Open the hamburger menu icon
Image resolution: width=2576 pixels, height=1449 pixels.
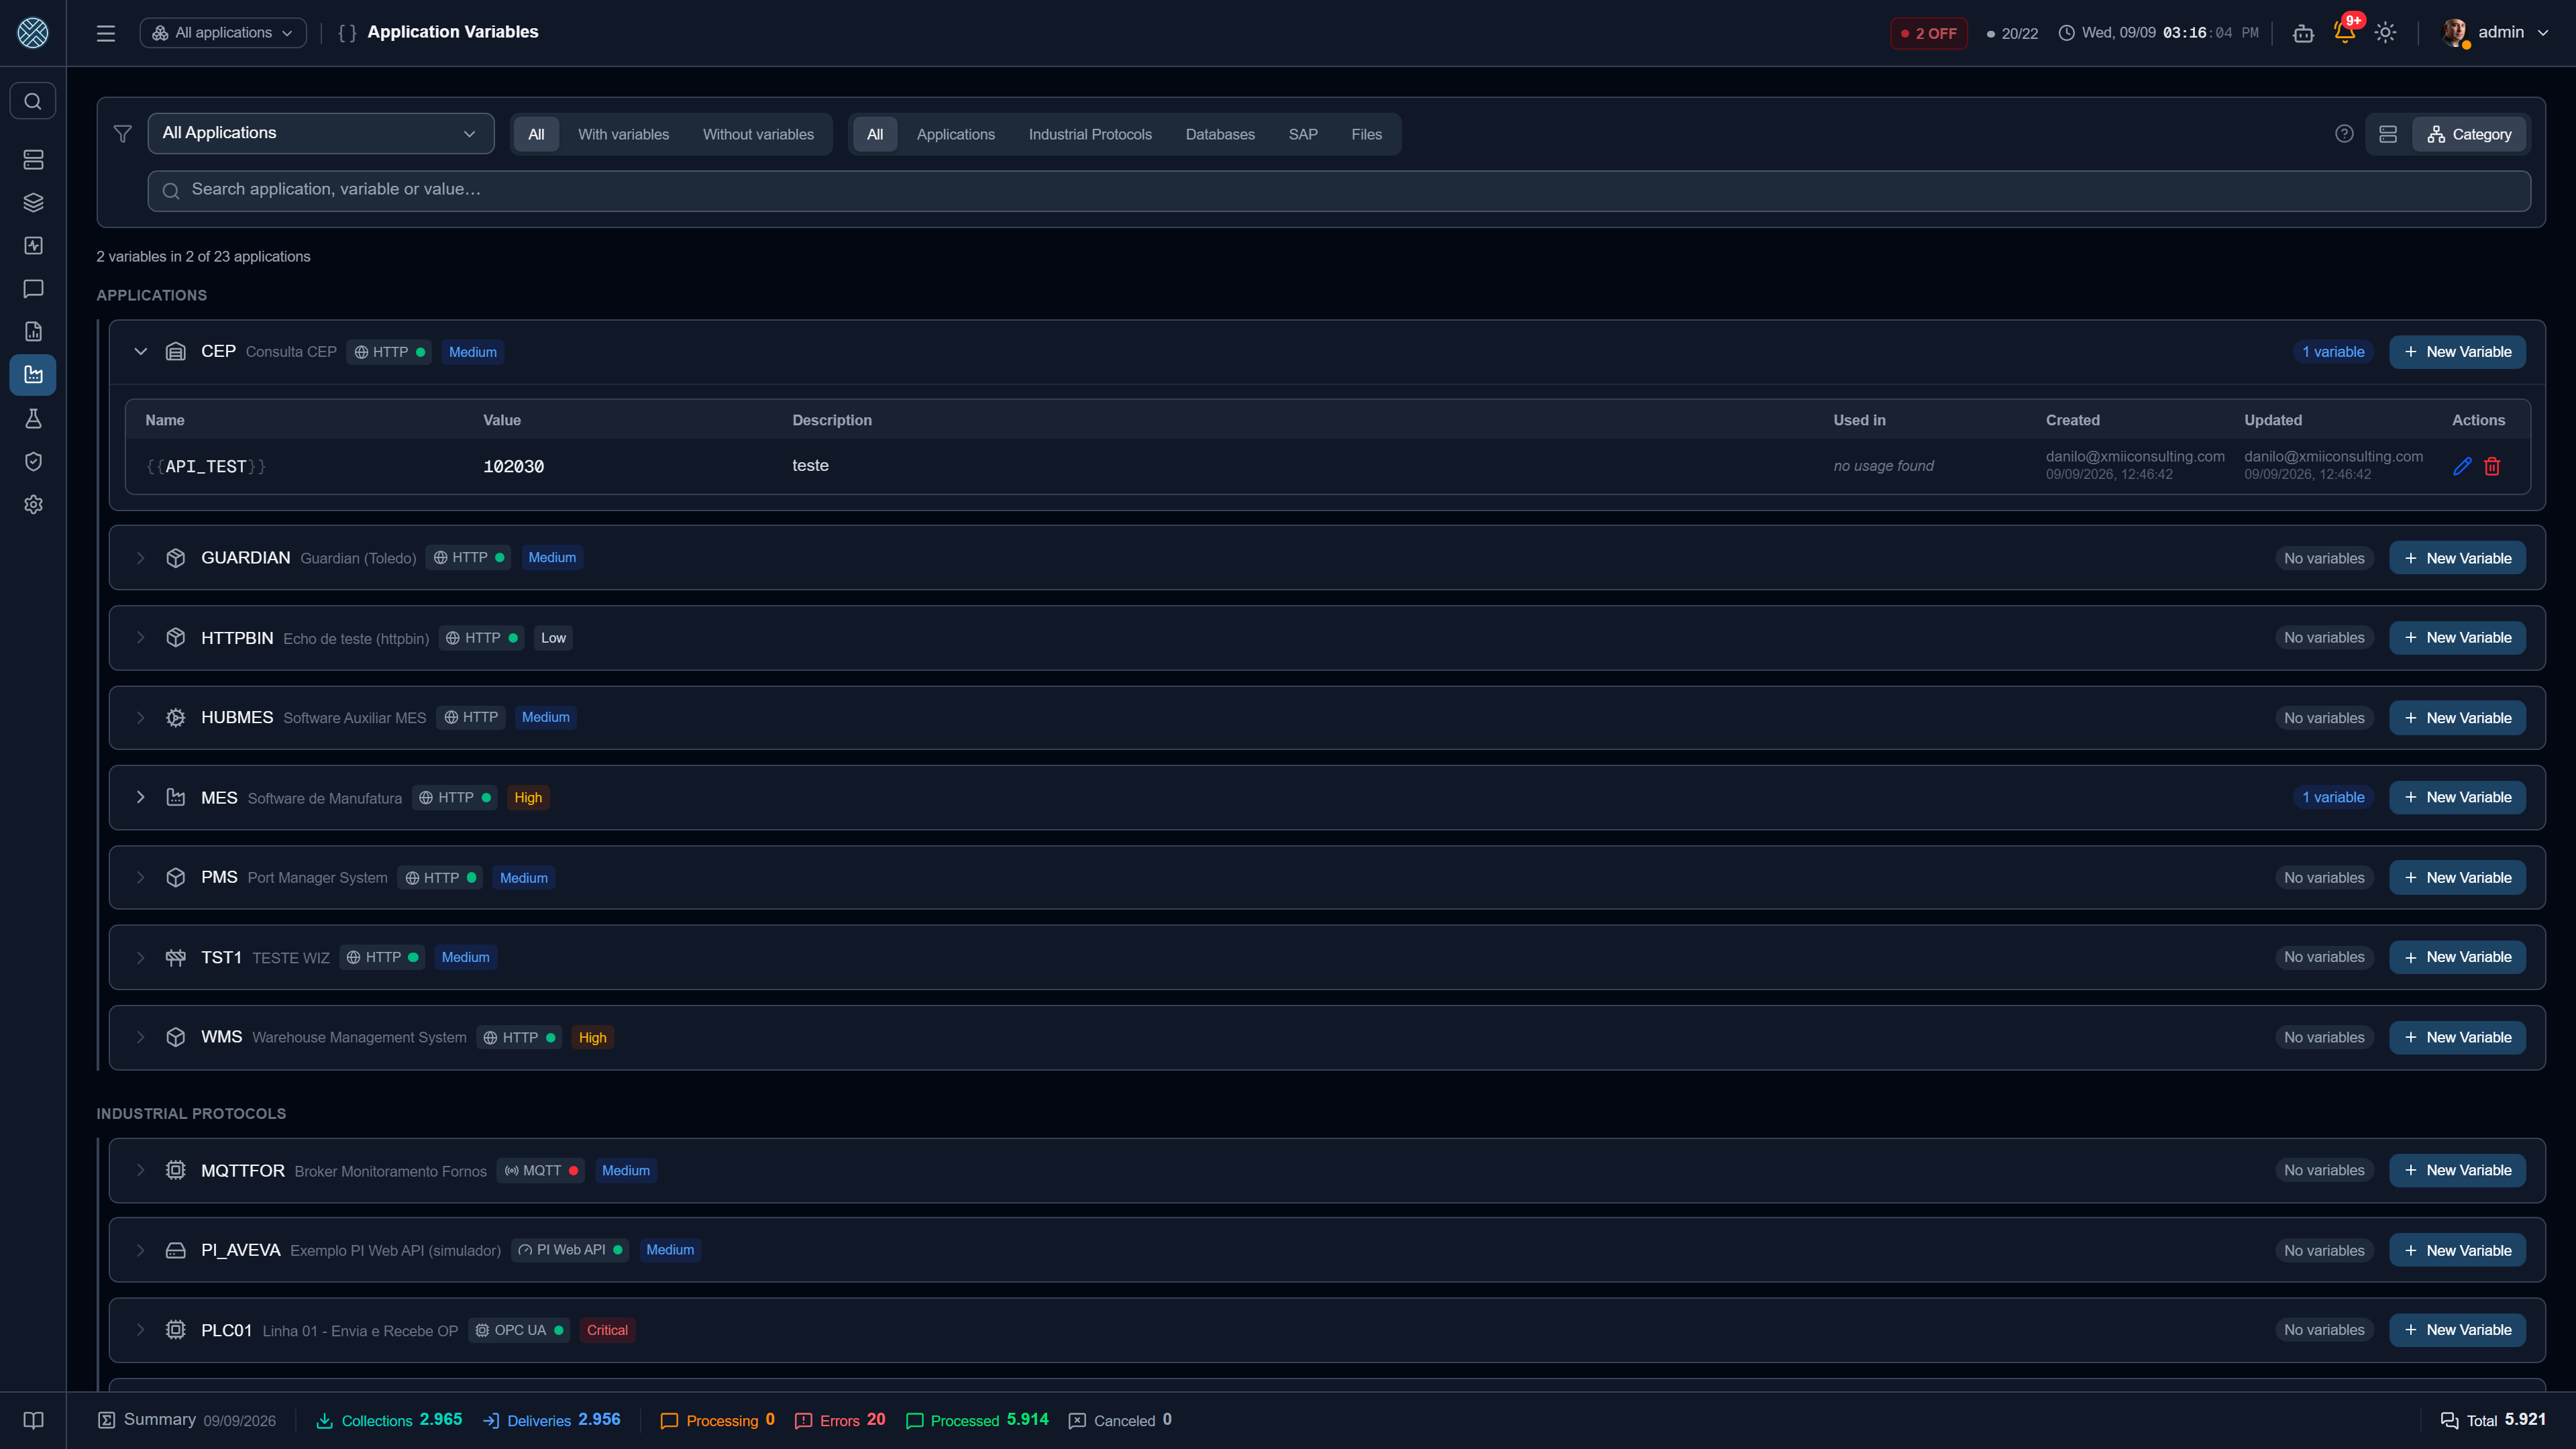click(106, 33)
